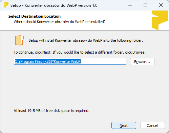Click the orange folder icon

click(19, 40)
